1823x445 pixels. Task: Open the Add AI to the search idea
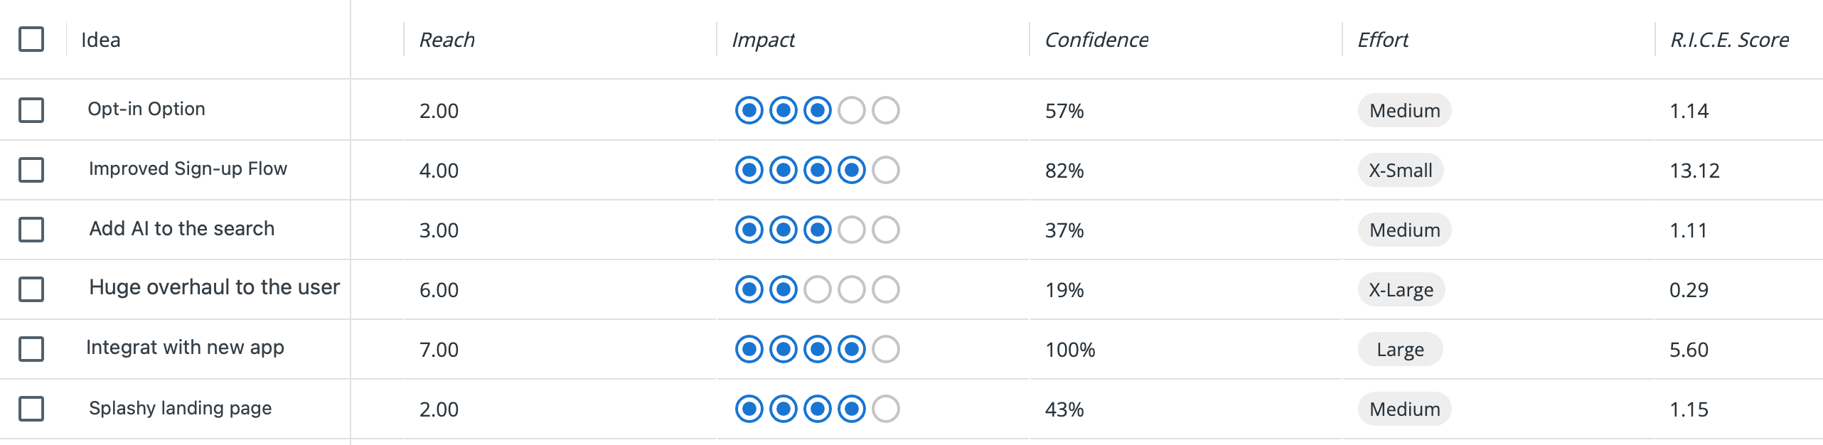181,228
